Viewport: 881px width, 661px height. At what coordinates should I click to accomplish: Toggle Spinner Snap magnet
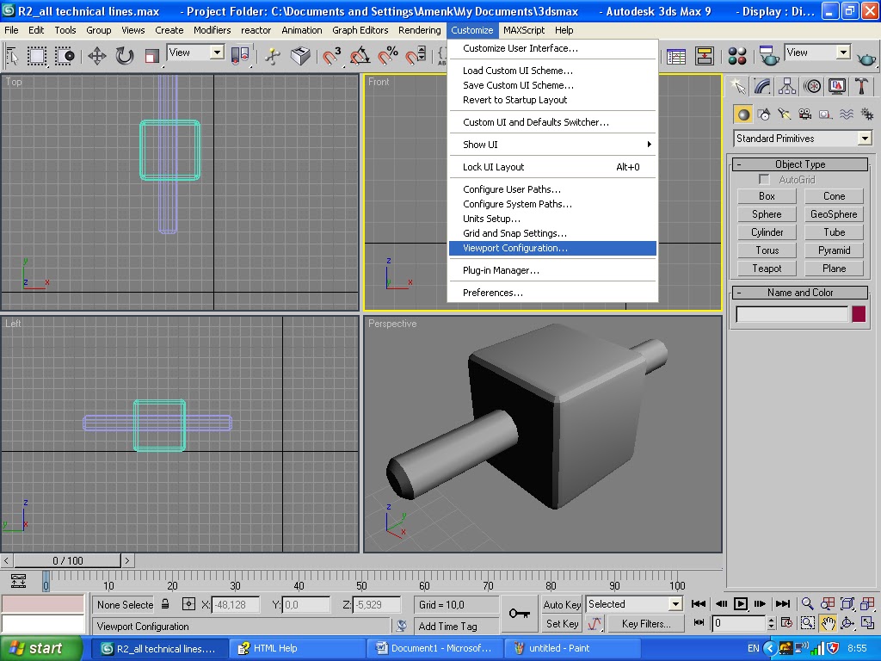point(416,56)
